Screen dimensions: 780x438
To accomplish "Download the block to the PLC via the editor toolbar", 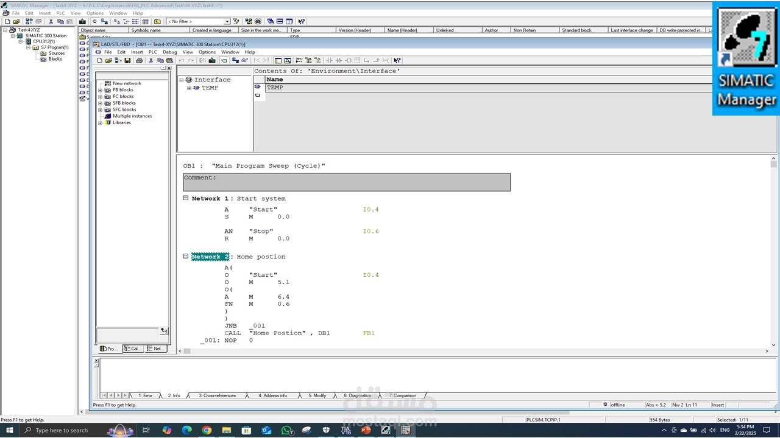I will 212,60.
